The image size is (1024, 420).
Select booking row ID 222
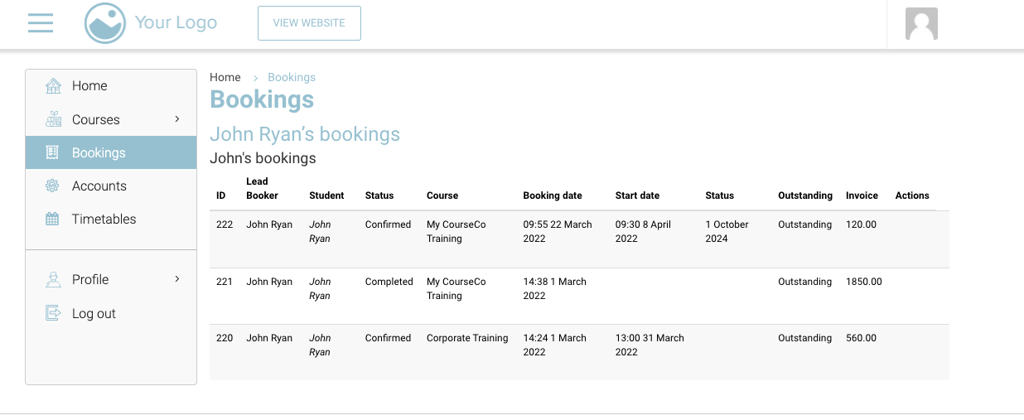click(x=225, y=224)
